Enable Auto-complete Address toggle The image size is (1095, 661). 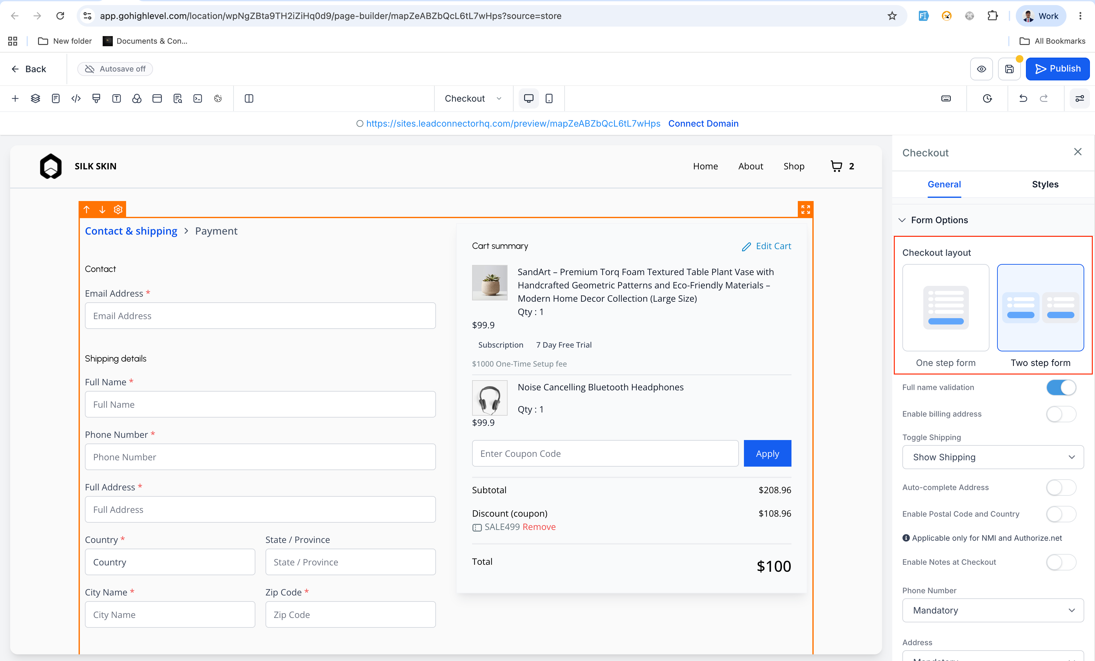(x=1061, y=488)
